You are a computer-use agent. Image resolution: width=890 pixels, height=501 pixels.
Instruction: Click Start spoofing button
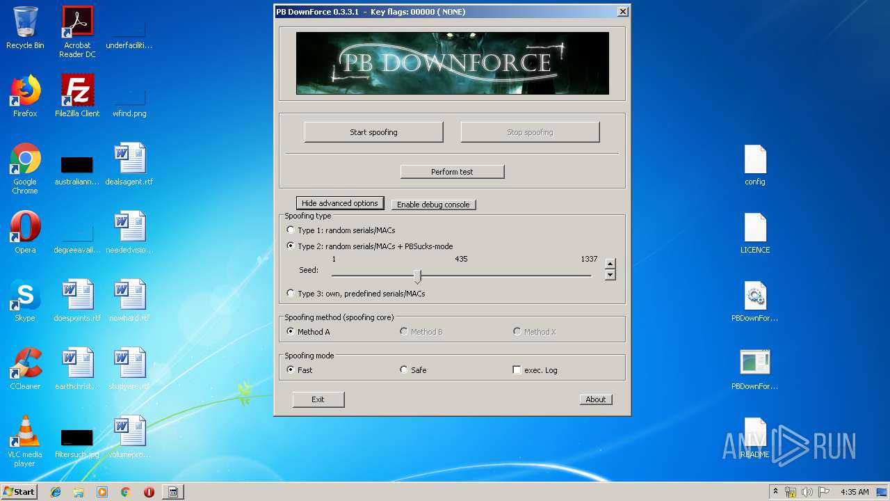click(373, 132)
